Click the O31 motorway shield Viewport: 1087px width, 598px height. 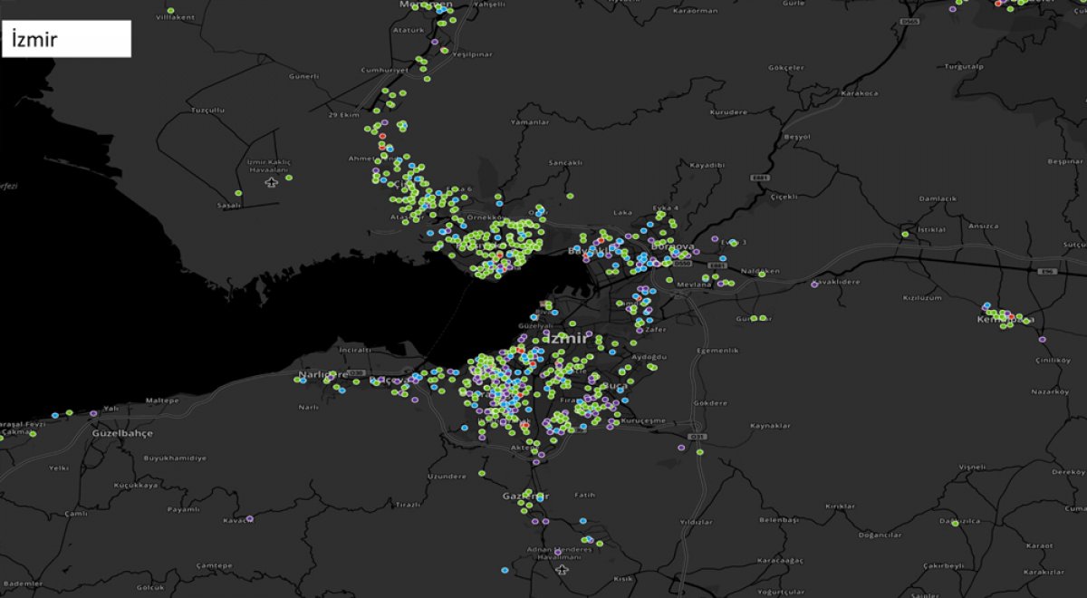point(698,438)
